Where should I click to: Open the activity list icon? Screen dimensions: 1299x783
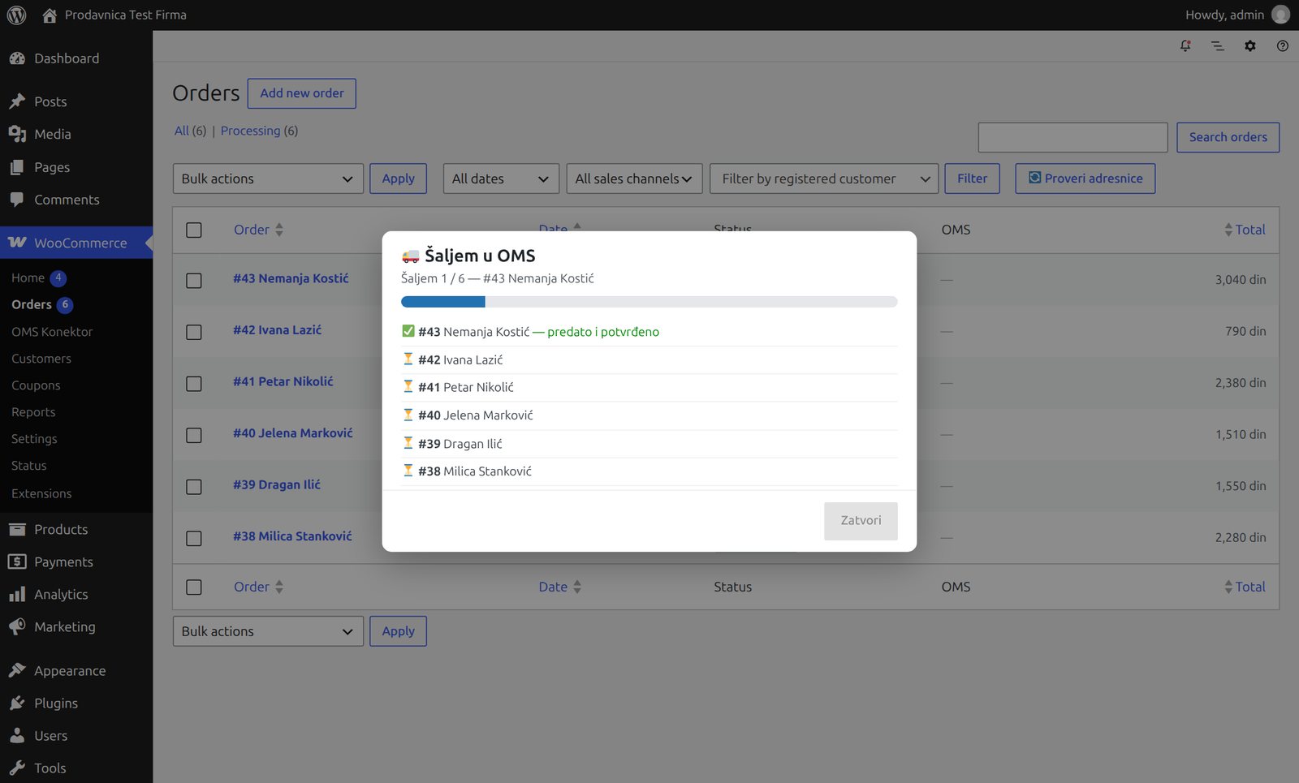click(1218, 46)
